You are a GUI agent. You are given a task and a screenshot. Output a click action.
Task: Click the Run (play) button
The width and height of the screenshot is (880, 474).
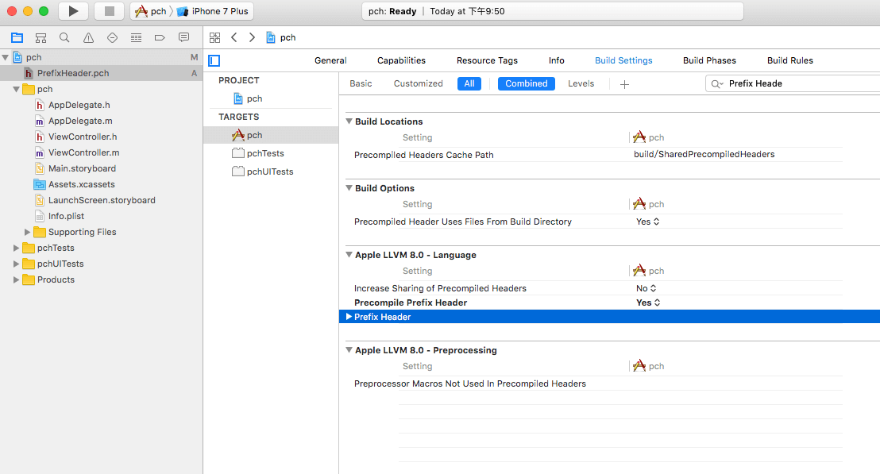tap(73, 11)
